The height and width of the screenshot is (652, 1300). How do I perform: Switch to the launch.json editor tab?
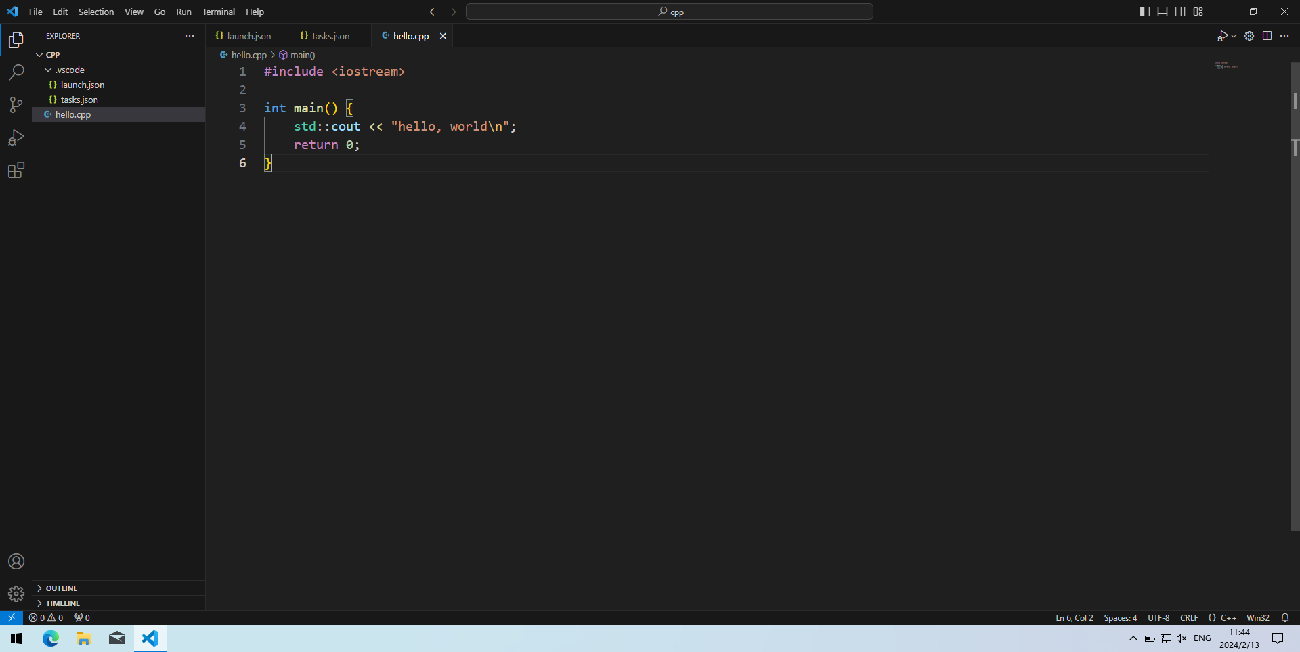point(247,36)
